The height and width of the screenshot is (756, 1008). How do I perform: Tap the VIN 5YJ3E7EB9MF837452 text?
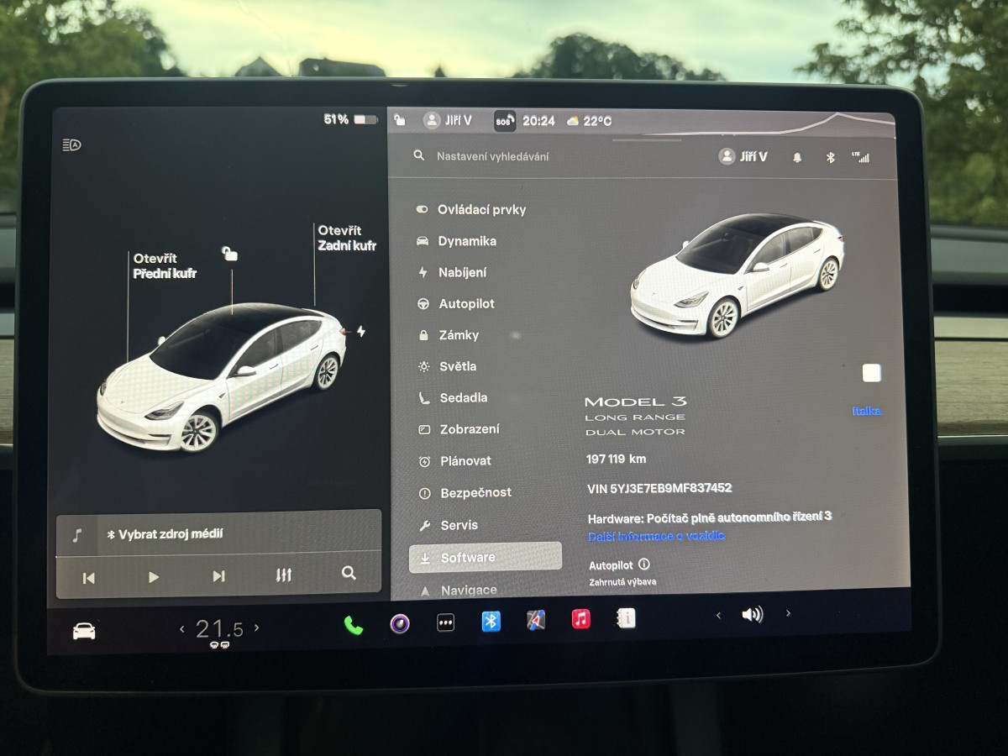(659, 488)
